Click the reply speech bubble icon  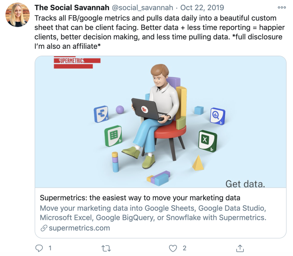pos(39,248)
